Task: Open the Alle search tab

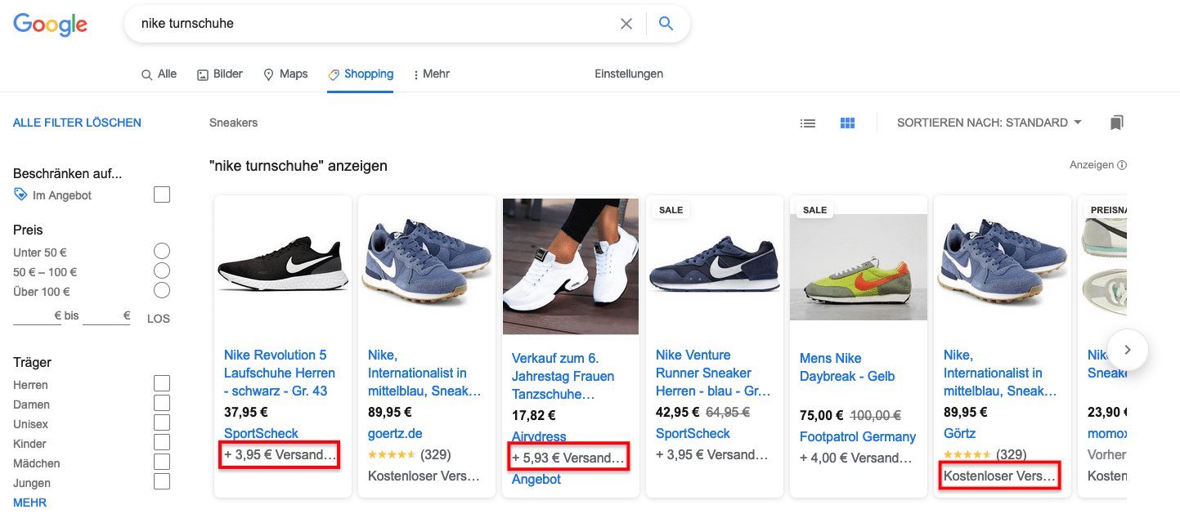Action: coord(159,74)
